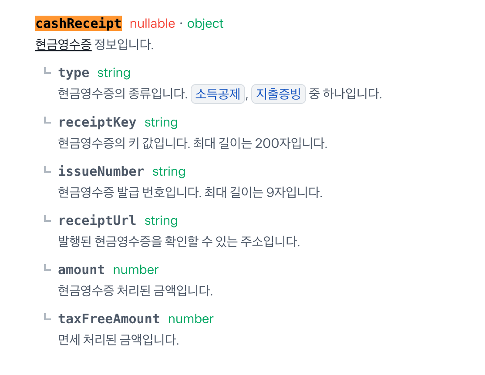Open the underlined 현금영수증 link
Image resolution: width=485 pixels, height=375 pixels.
(63, 45)
